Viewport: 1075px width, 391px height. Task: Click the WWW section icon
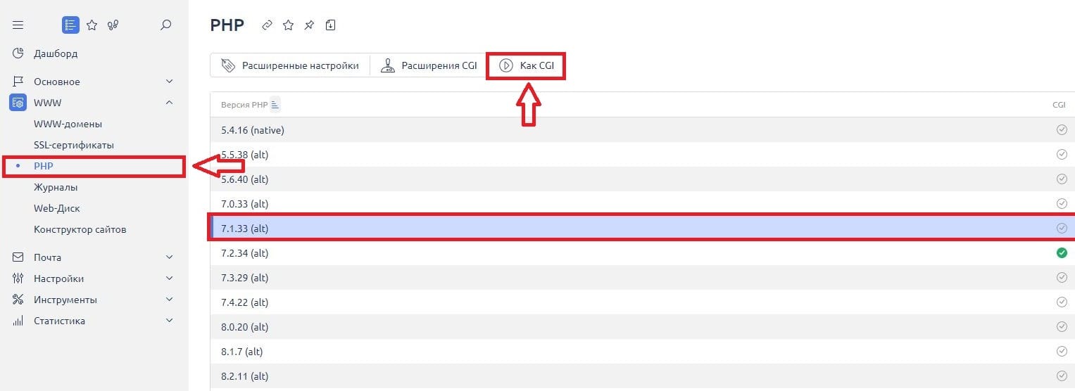pos(18,103)
